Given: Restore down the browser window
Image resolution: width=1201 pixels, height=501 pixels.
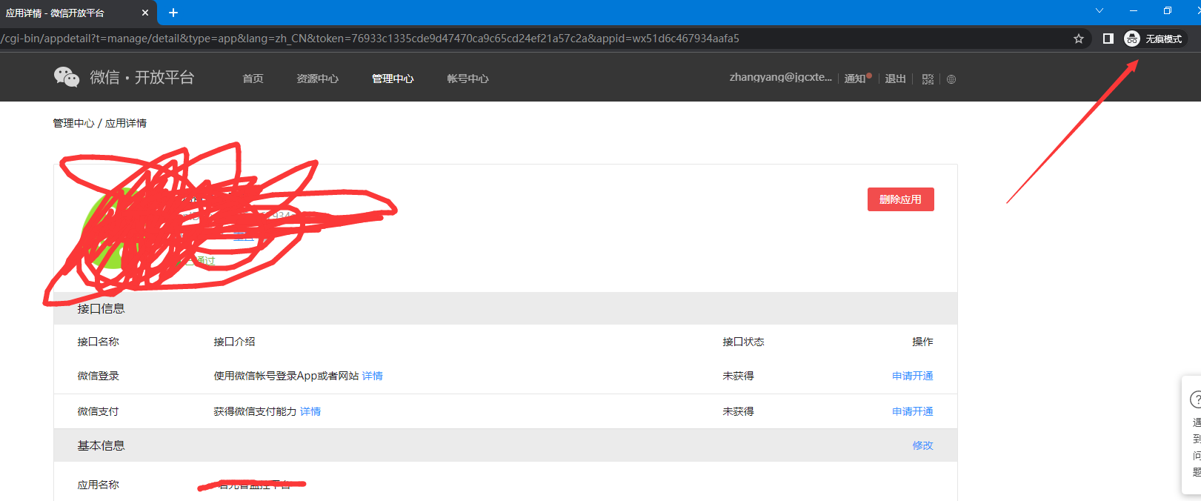Looking at the screenshot, I should (1168, 10).
